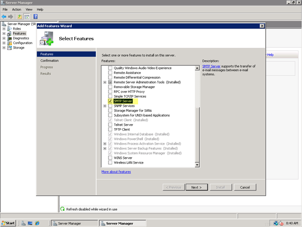Check RPC over HTTP Proxy checkbox
The image size is (302, 227).
point(110,91)
